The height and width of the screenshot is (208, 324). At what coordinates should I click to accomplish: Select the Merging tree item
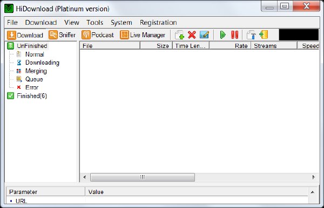pyautogui.click(x=36, y=71)
